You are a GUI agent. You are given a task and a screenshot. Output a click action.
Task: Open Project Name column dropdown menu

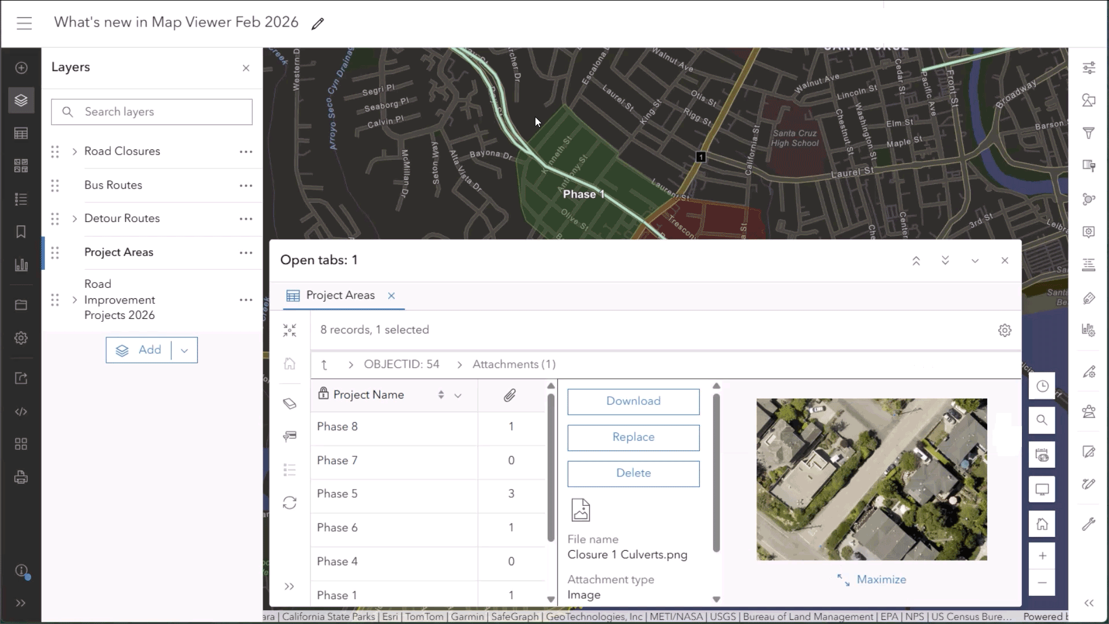[458, 396]
